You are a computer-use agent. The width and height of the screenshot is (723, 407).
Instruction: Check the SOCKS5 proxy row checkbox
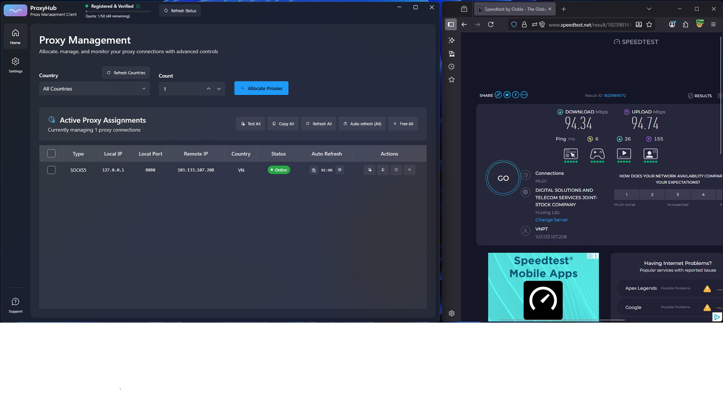coord(51,170)
